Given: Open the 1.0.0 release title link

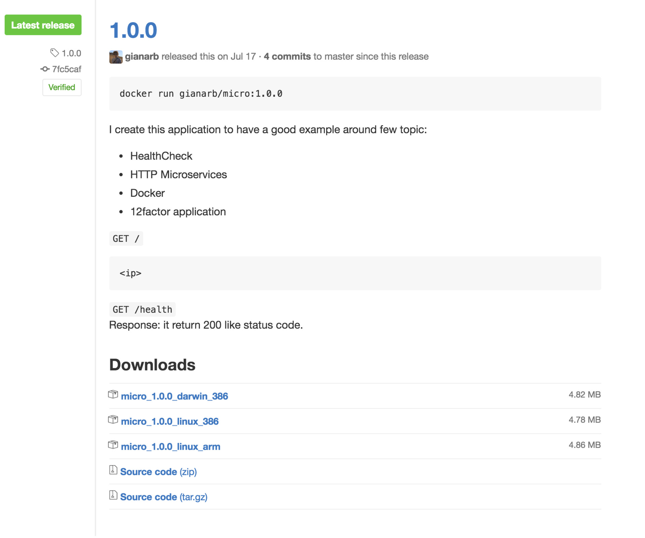Looking at the screenshot, I should pos(133,30).
